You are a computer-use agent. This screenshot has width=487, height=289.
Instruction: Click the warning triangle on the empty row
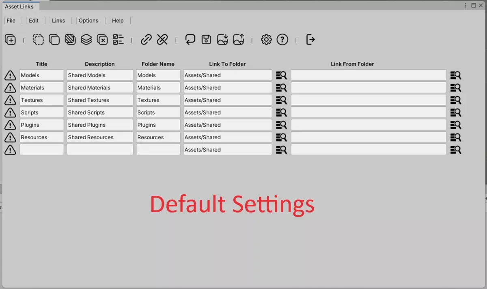[10, 150]
